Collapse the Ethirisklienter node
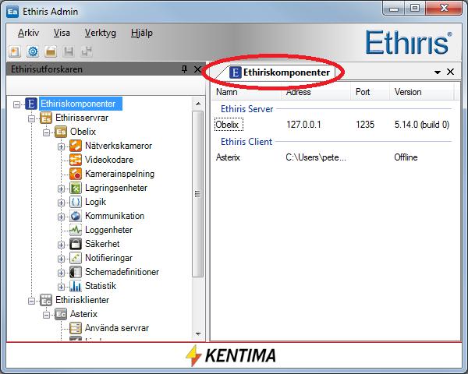 pyautogui.click(x=32, y=301)
